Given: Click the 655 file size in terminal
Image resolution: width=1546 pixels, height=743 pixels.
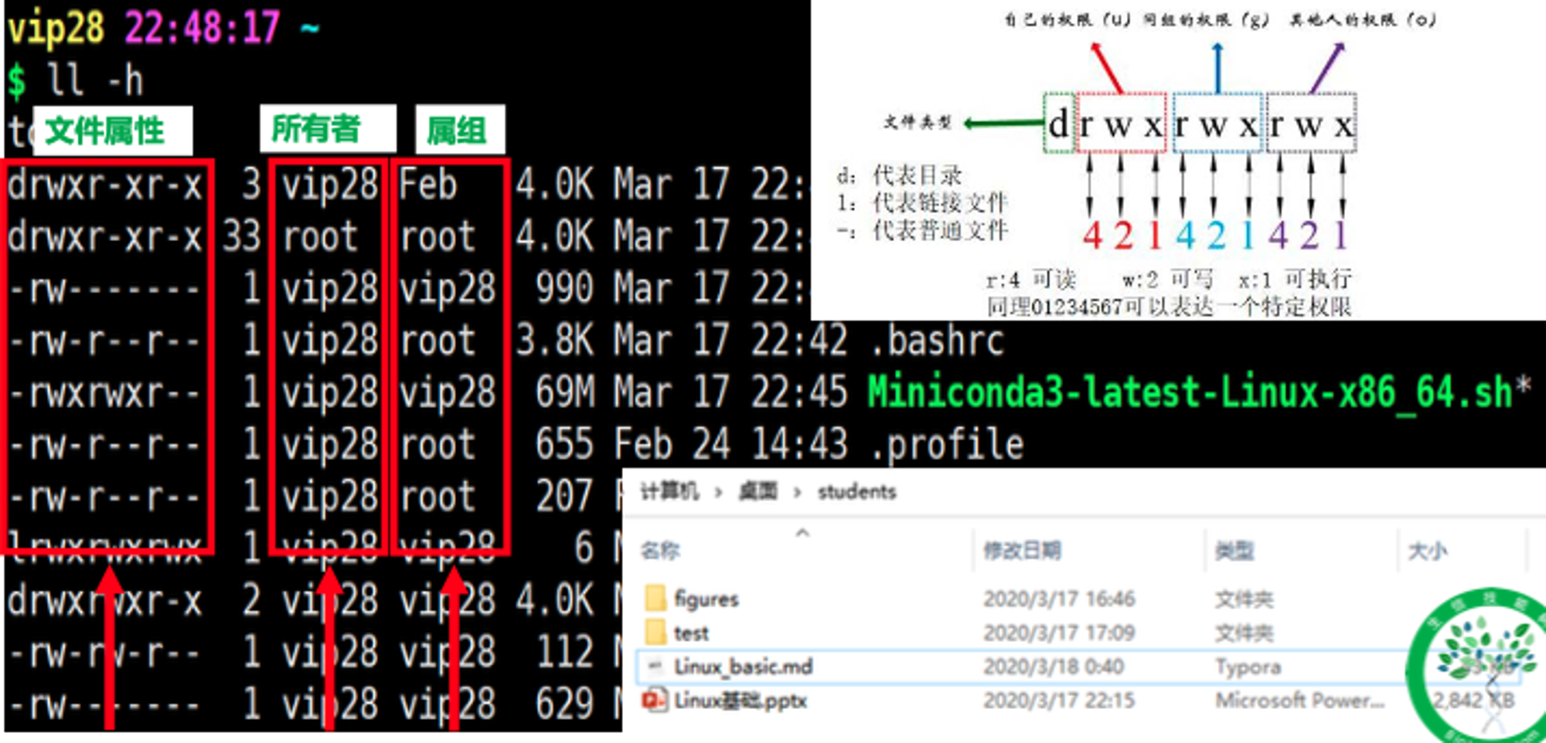Looking at the screenshot, I should (x=565, y=445).
